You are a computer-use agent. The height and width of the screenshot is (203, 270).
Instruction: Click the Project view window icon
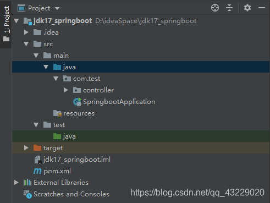[x=21, y=8]
